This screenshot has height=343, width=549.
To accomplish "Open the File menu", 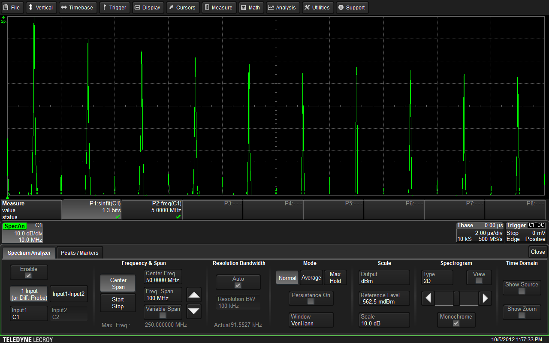I will point(12,7).
